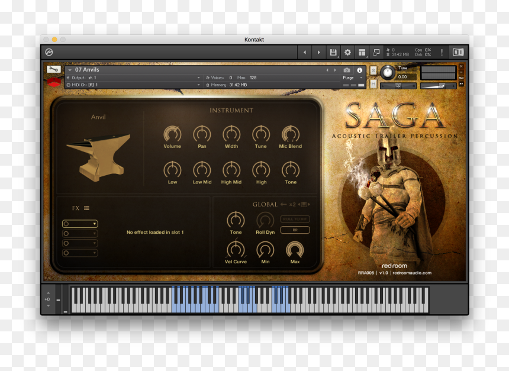This screenshot has width=509, height=371.
Task: Click the keyboard mapping icon in GLOBAL
Action: point(304,204)
